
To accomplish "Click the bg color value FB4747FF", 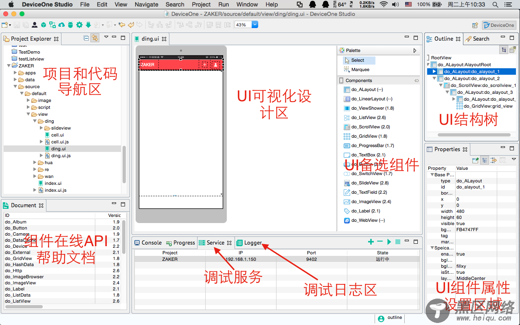I will 467,230.
